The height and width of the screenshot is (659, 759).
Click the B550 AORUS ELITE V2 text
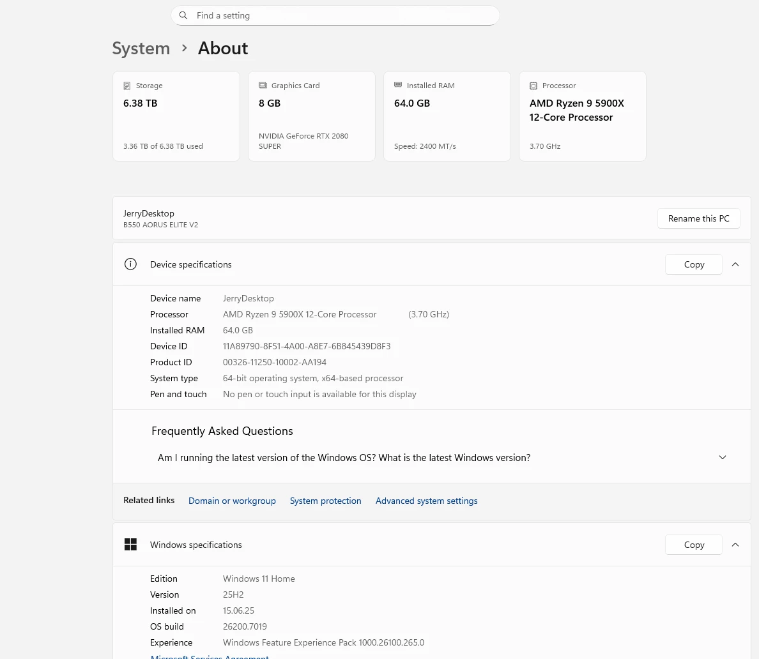pos(161,225)
